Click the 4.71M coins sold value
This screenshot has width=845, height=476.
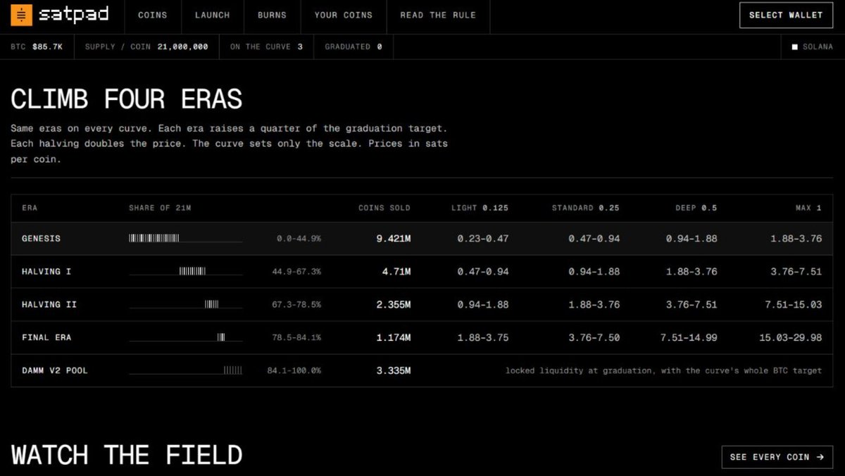396,272
